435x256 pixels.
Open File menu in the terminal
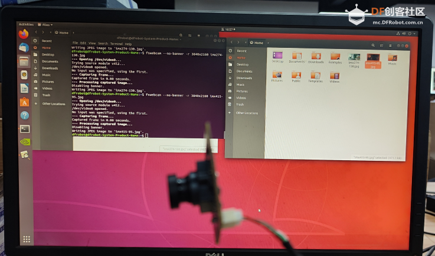coord(75,43)
